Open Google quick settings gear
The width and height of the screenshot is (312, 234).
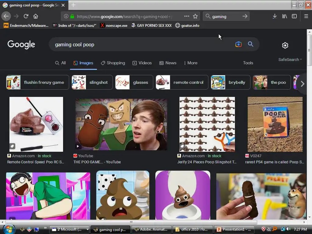(285, 45)
